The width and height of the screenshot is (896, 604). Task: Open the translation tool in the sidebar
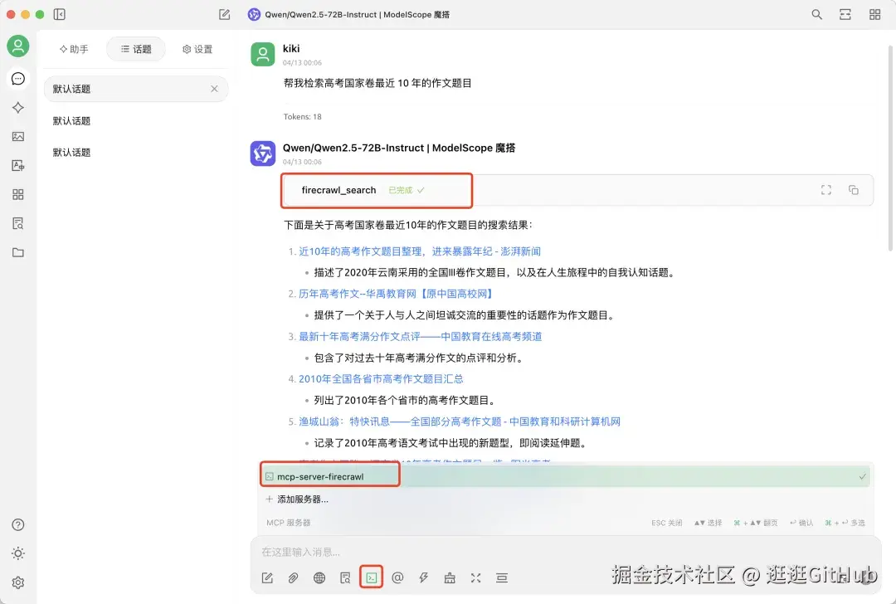coord(18,165)
